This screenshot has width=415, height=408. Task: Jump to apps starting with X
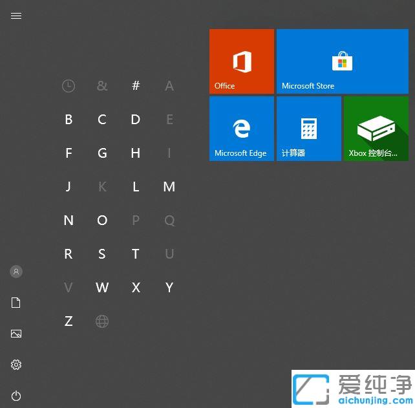pos(136,288)
